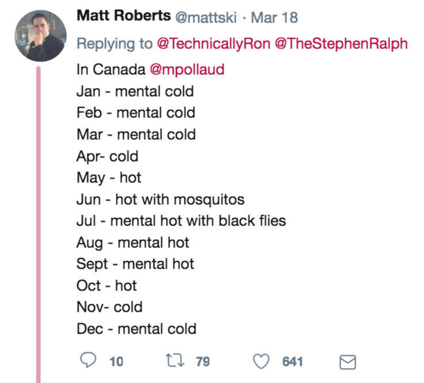Open the @mpollaud mention
The image size is (424, 383).
point(187,70)
